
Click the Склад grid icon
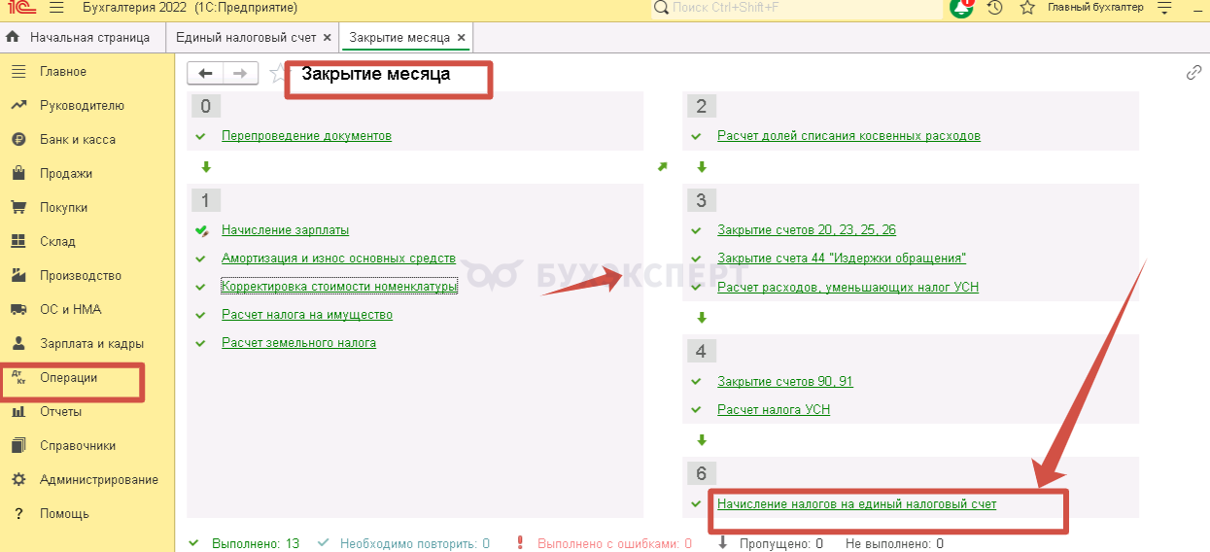coord(17,242)
